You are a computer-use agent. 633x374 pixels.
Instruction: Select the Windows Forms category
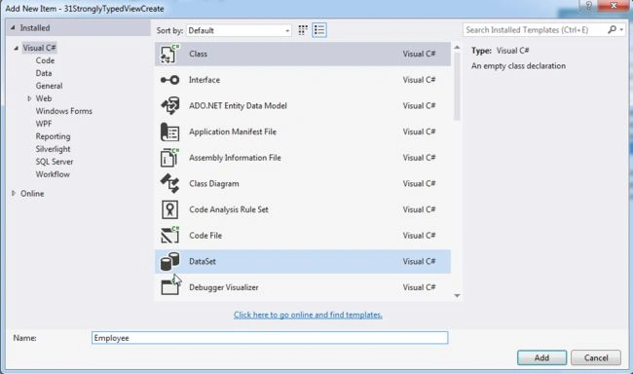pos(63,111)
